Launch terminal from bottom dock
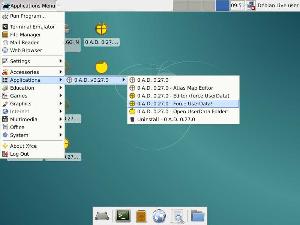 [x=123, y=216]
